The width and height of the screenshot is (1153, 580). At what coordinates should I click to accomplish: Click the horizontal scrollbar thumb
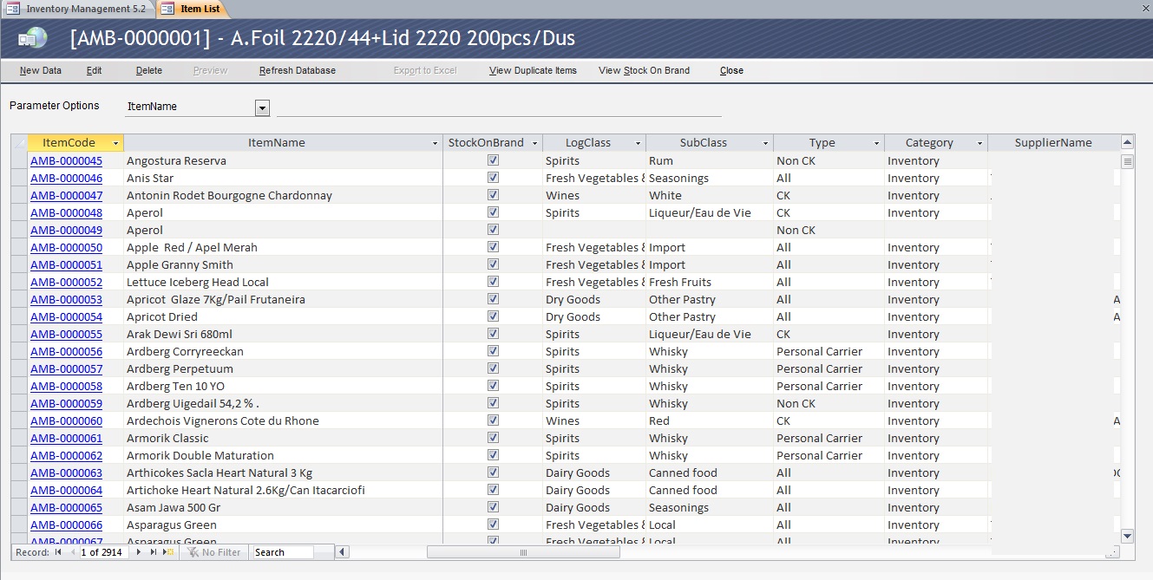pos(523,552)
